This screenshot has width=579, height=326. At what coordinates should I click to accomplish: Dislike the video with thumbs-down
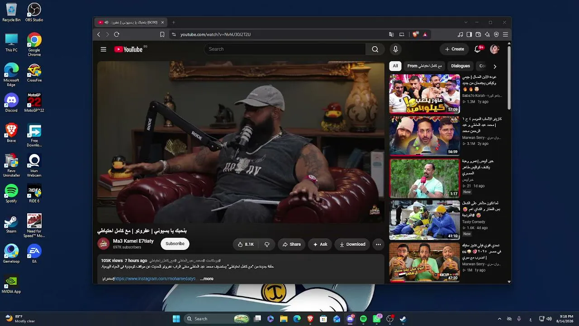click(267, 244)
